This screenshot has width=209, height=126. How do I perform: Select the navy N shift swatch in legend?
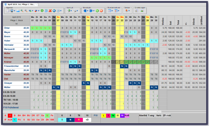tap(71, 120)
